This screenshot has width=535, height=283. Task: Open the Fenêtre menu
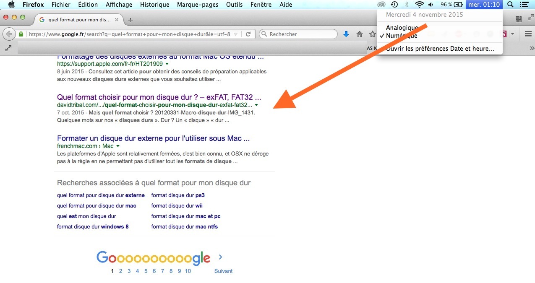[261, 5]
